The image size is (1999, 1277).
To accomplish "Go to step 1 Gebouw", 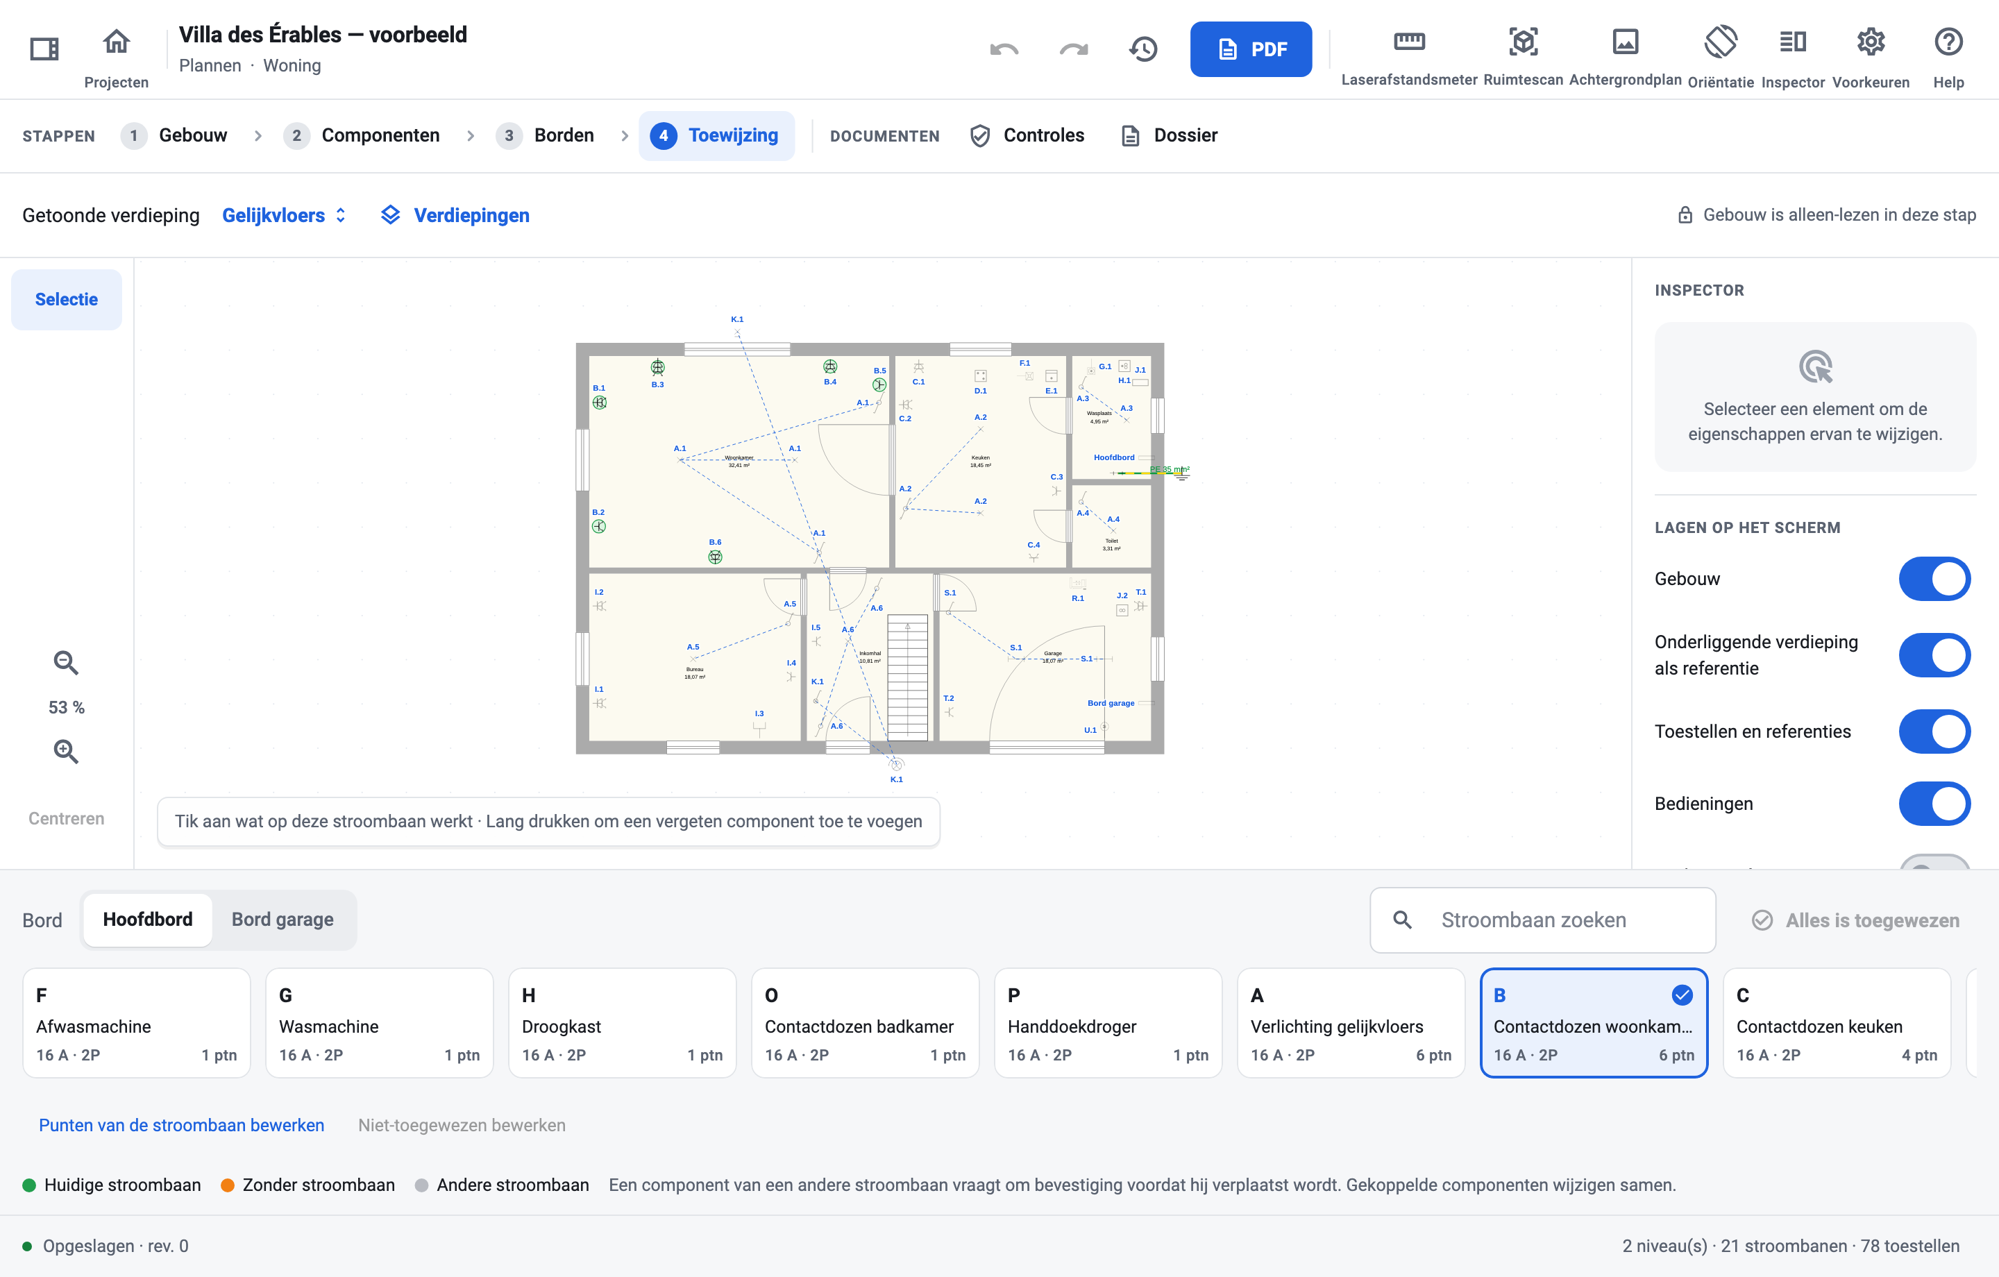I will pos(174,135).
